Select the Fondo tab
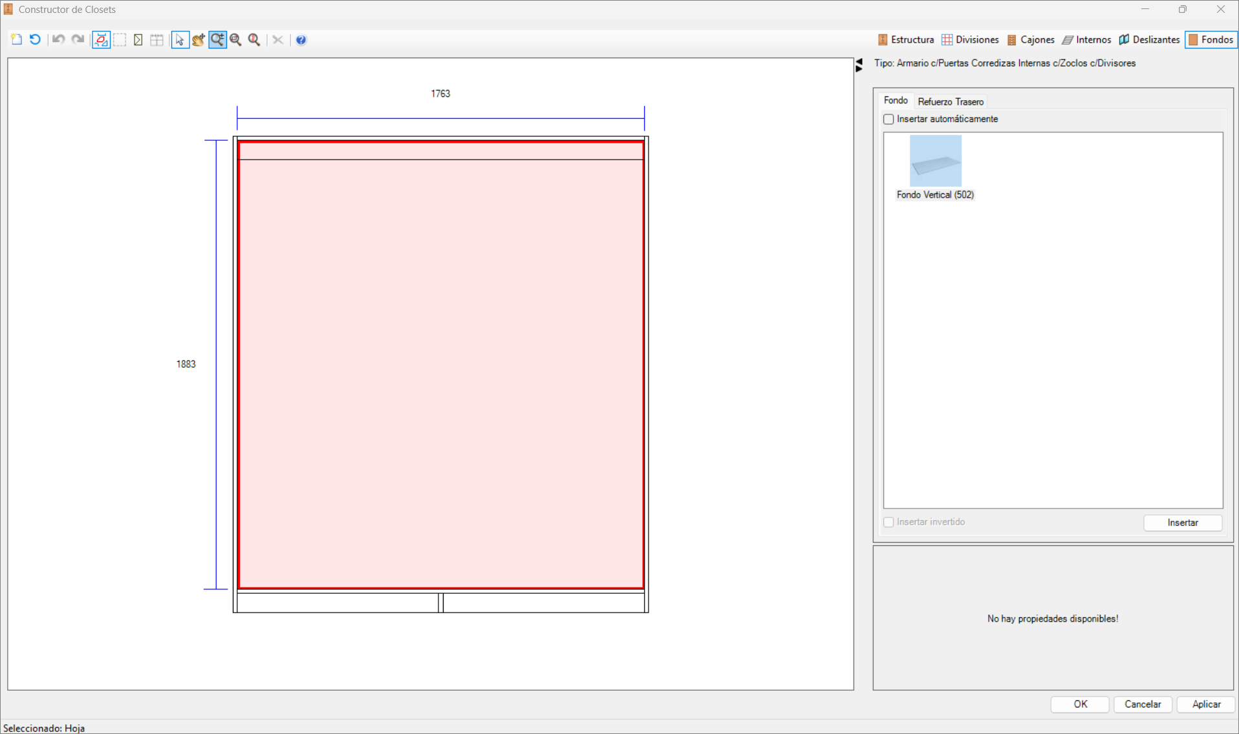 pos(896,100)
